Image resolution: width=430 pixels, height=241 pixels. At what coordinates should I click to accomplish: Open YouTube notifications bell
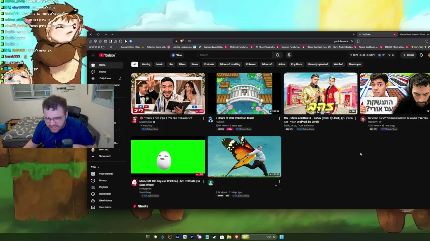coord(421,55)
